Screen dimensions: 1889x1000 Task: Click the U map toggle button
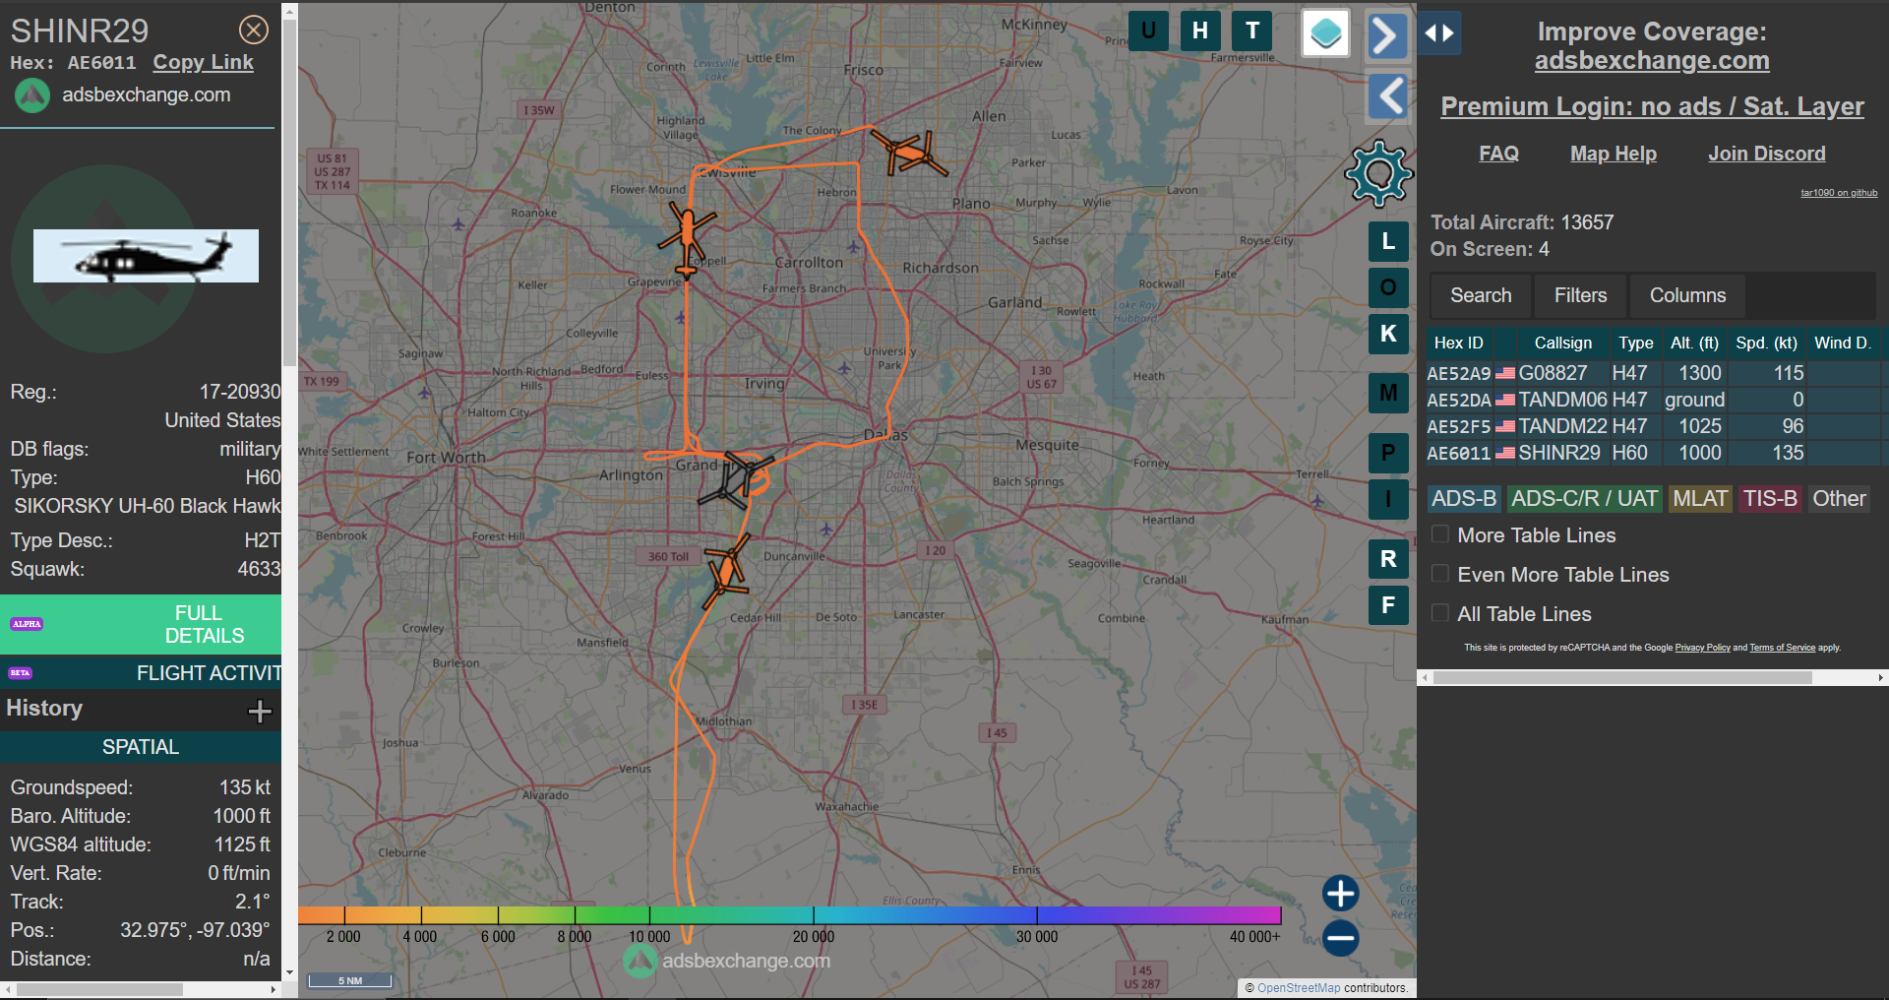[x=1148, y=31]
